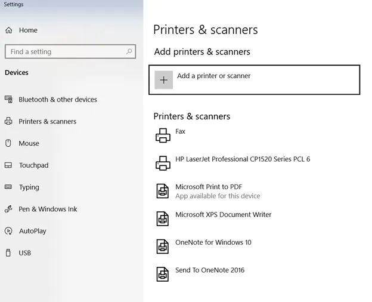This screenshot has height=302, width=372.
Task: Select OneNote for Windows 10 printer
Action: click(x=213, y=242)
